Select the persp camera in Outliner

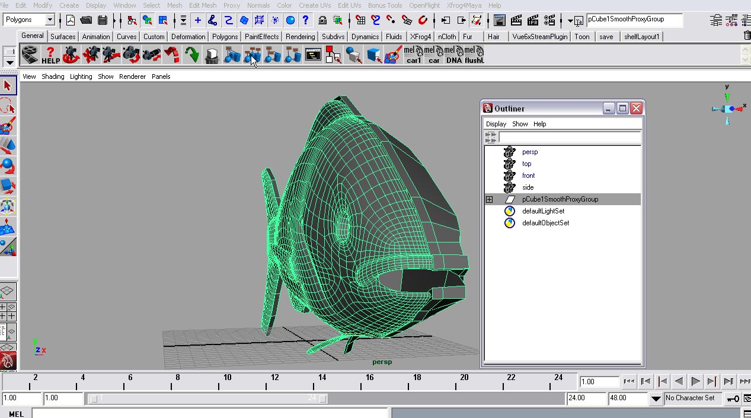click(530, 152)
